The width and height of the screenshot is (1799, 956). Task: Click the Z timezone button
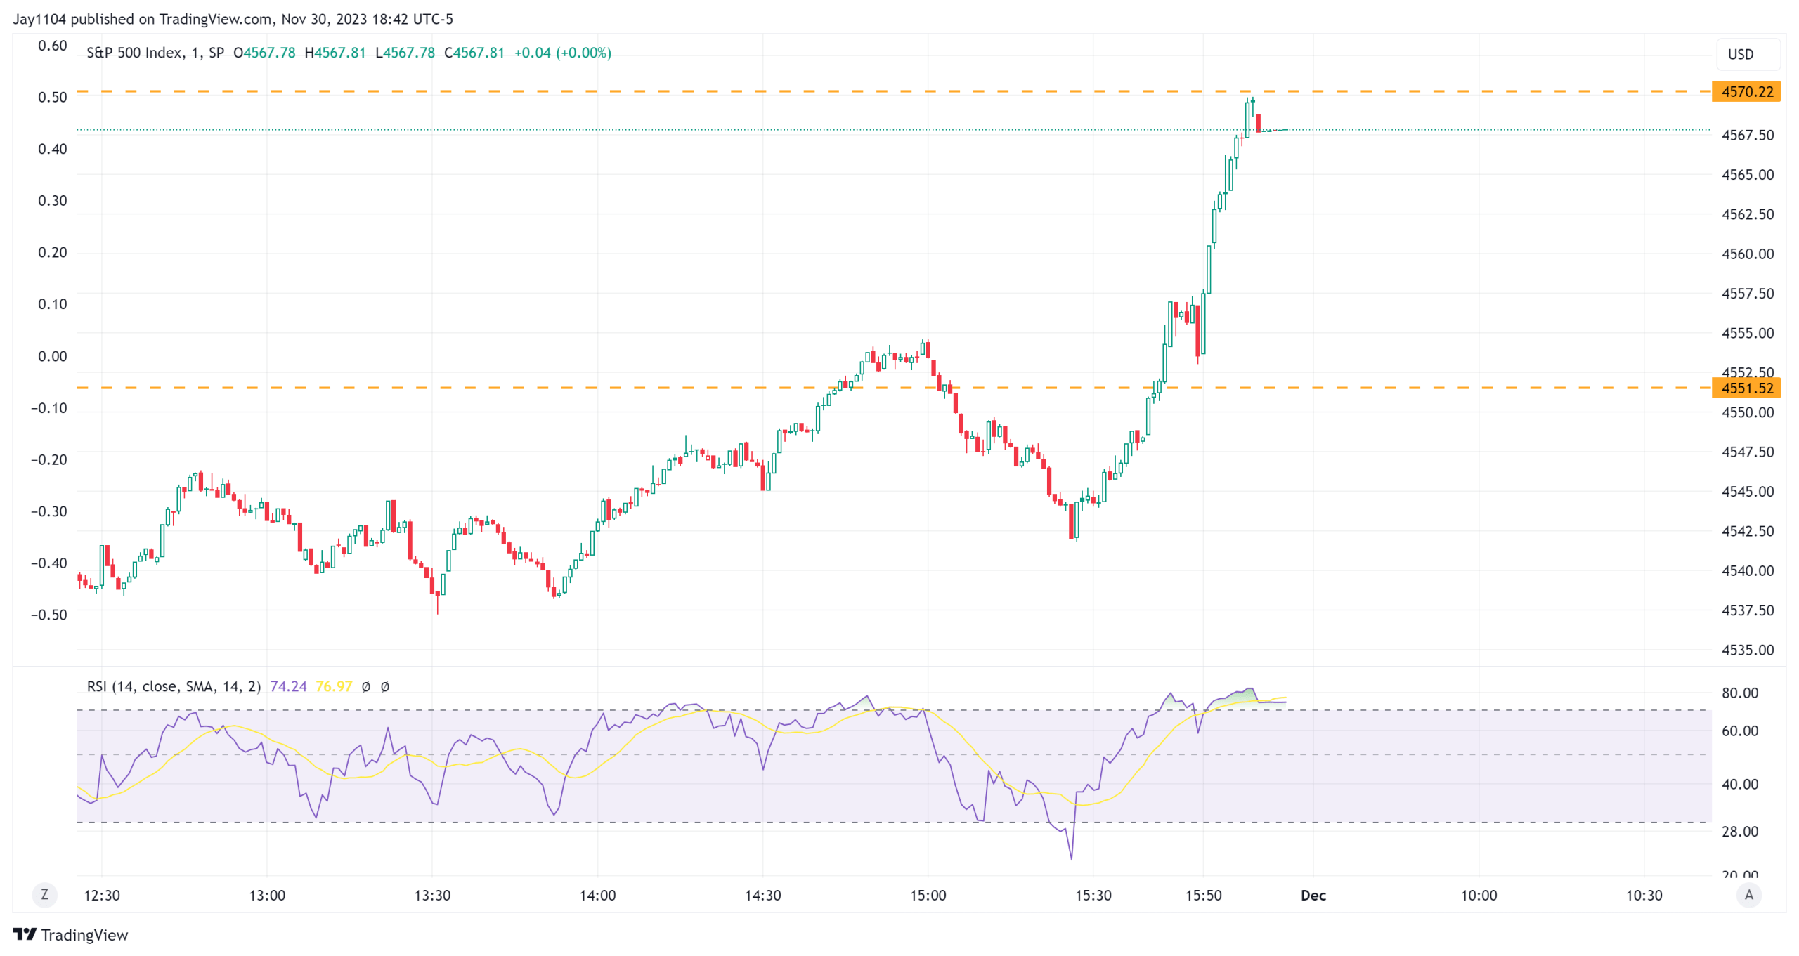point(45,895)
